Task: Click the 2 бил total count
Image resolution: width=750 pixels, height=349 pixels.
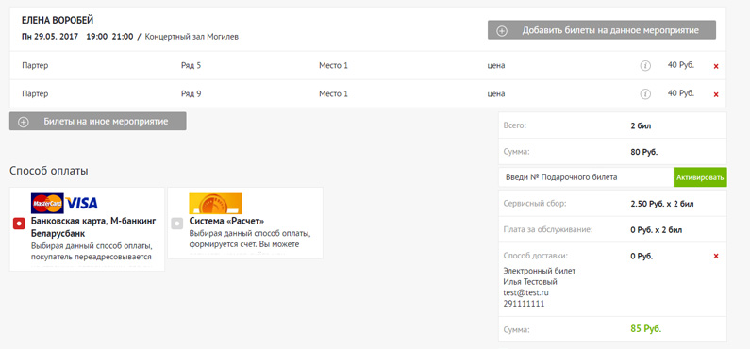Action: click(641, 126)
